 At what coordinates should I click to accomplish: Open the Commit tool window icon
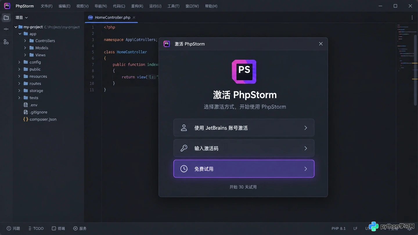[x=6, y=29]
